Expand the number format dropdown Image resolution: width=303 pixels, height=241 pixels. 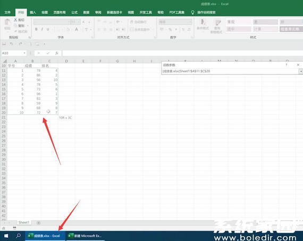190,22
